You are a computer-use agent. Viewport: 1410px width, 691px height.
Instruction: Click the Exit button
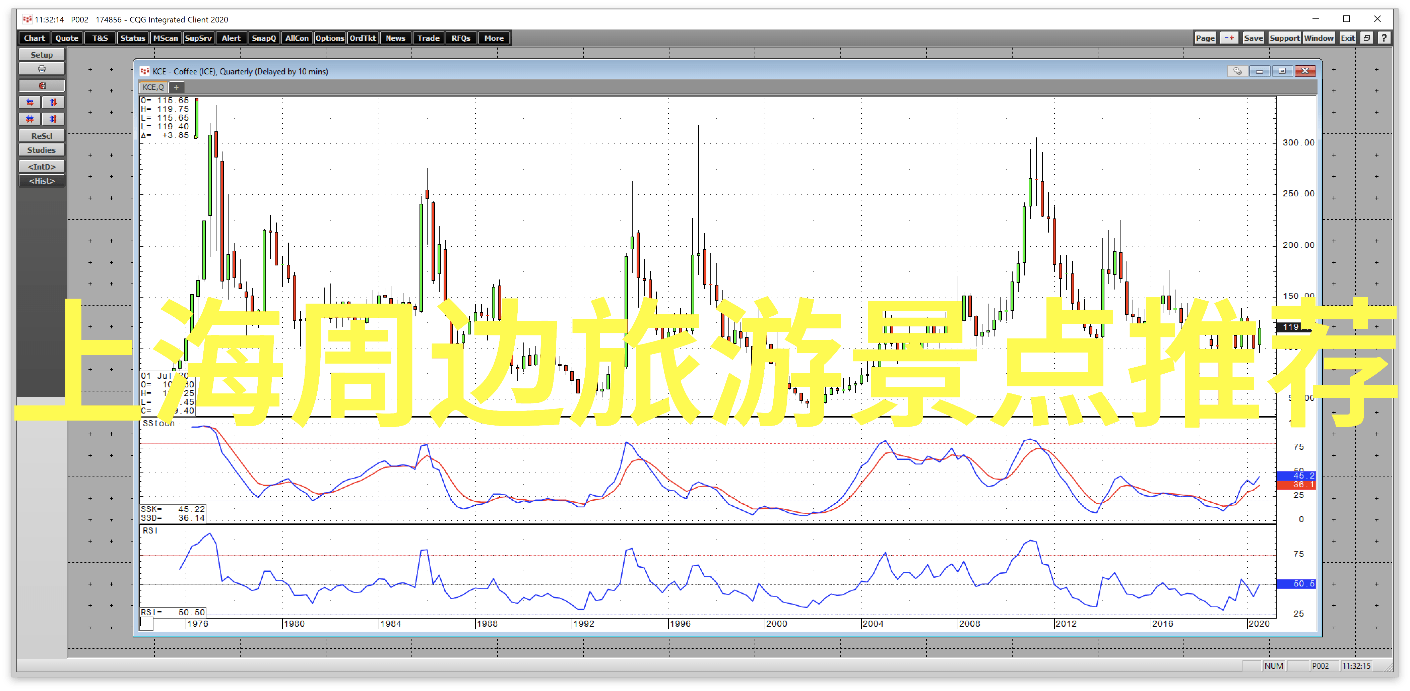click(1348, 38)
